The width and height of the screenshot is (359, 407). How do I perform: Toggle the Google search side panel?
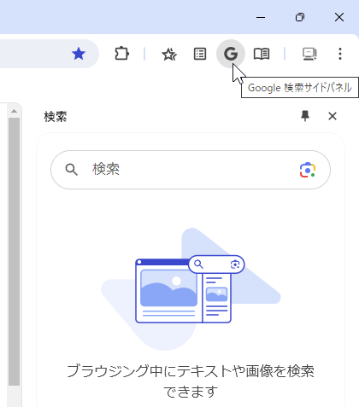(x=231, y=54)
